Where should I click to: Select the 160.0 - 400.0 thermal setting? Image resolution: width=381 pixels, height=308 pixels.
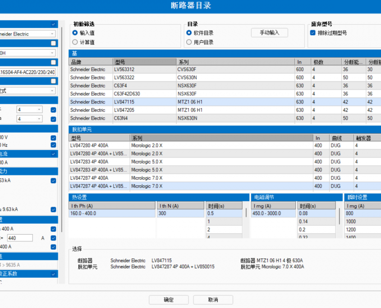[112, 213]
